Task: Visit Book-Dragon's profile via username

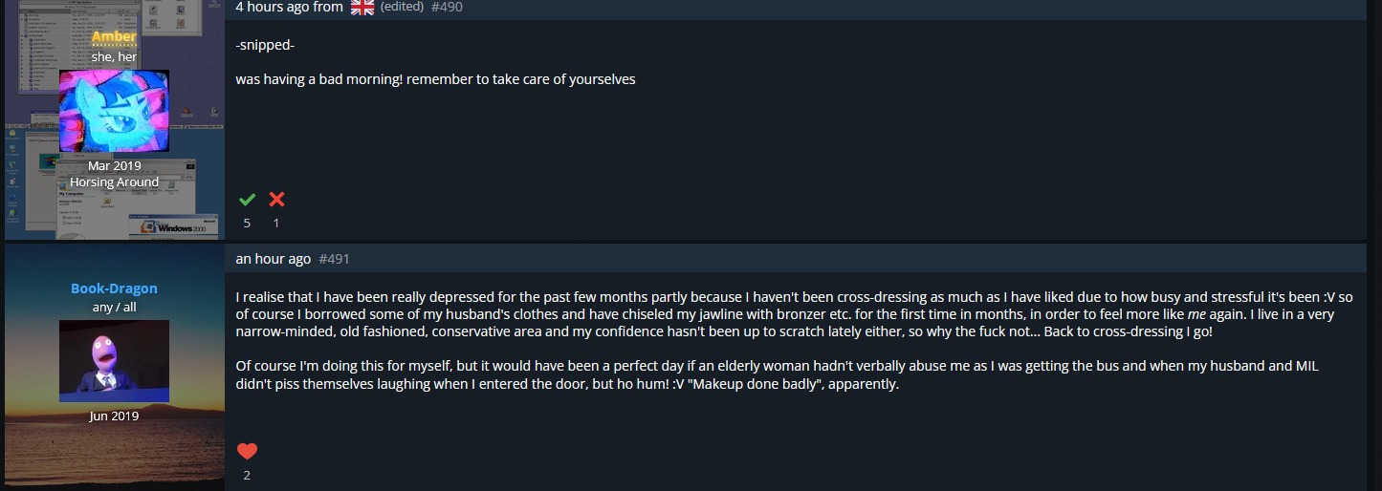Action: click(115, 288)
